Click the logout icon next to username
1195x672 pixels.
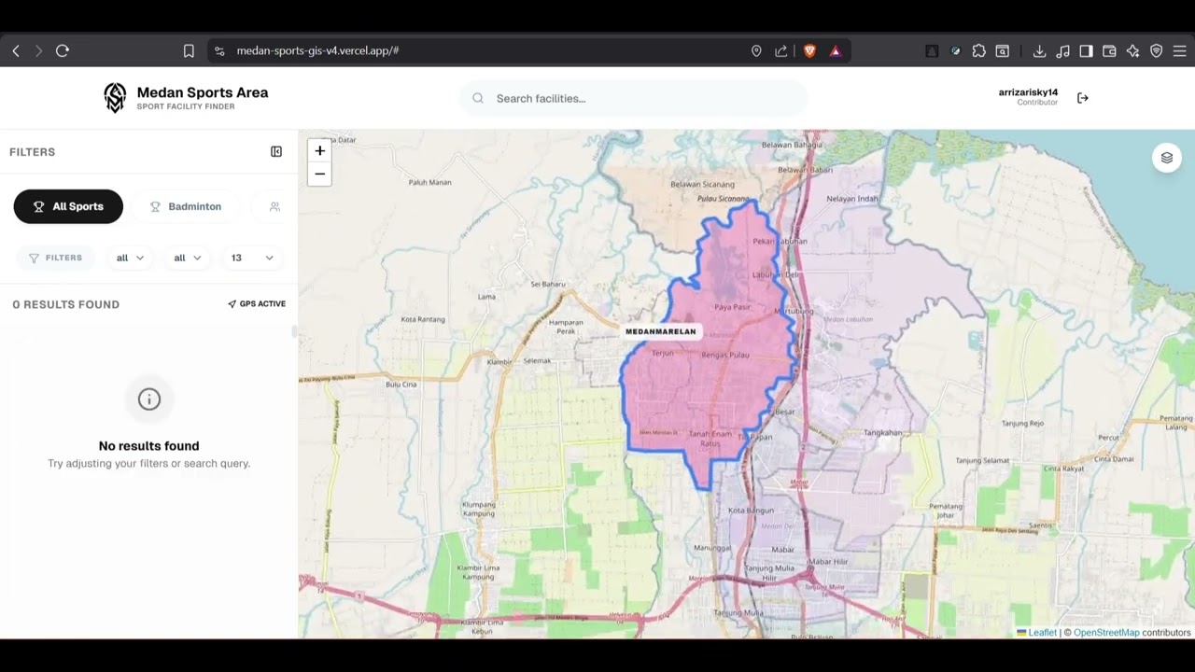click(1083, 98)
